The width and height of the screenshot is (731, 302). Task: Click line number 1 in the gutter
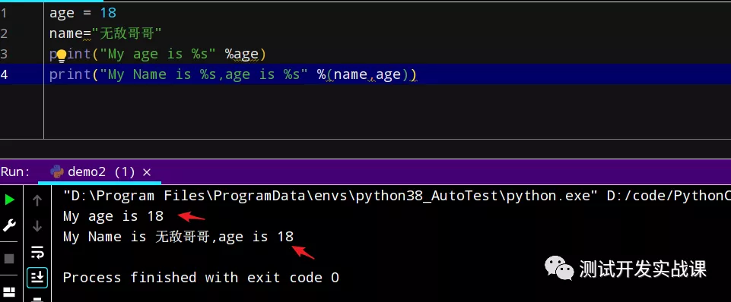point(4,13)
